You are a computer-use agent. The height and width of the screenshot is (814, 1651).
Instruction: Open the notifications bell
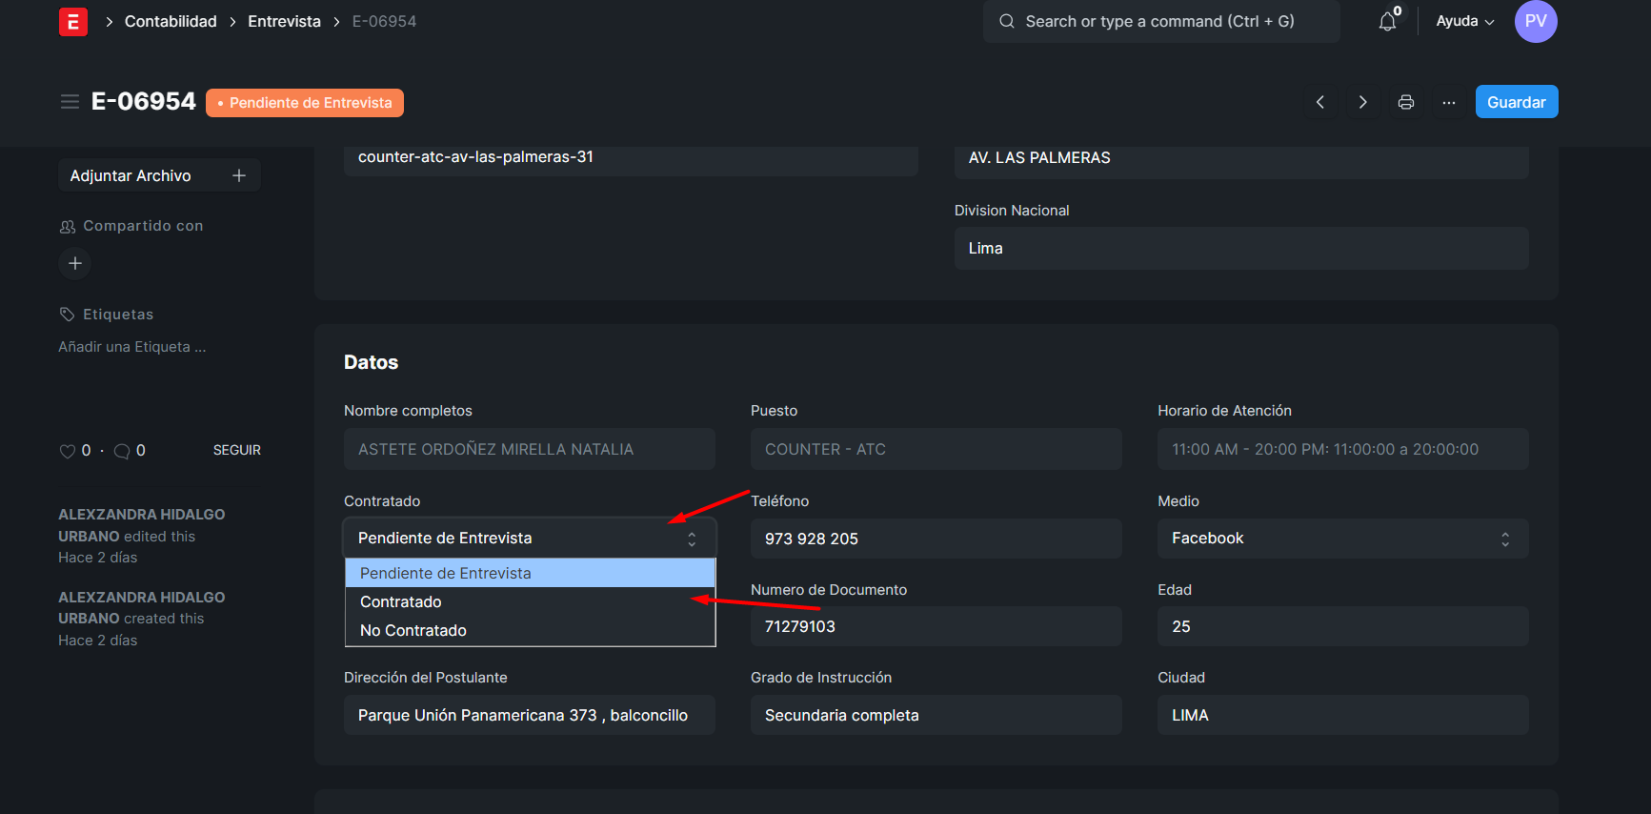[x=1387, y=22]
